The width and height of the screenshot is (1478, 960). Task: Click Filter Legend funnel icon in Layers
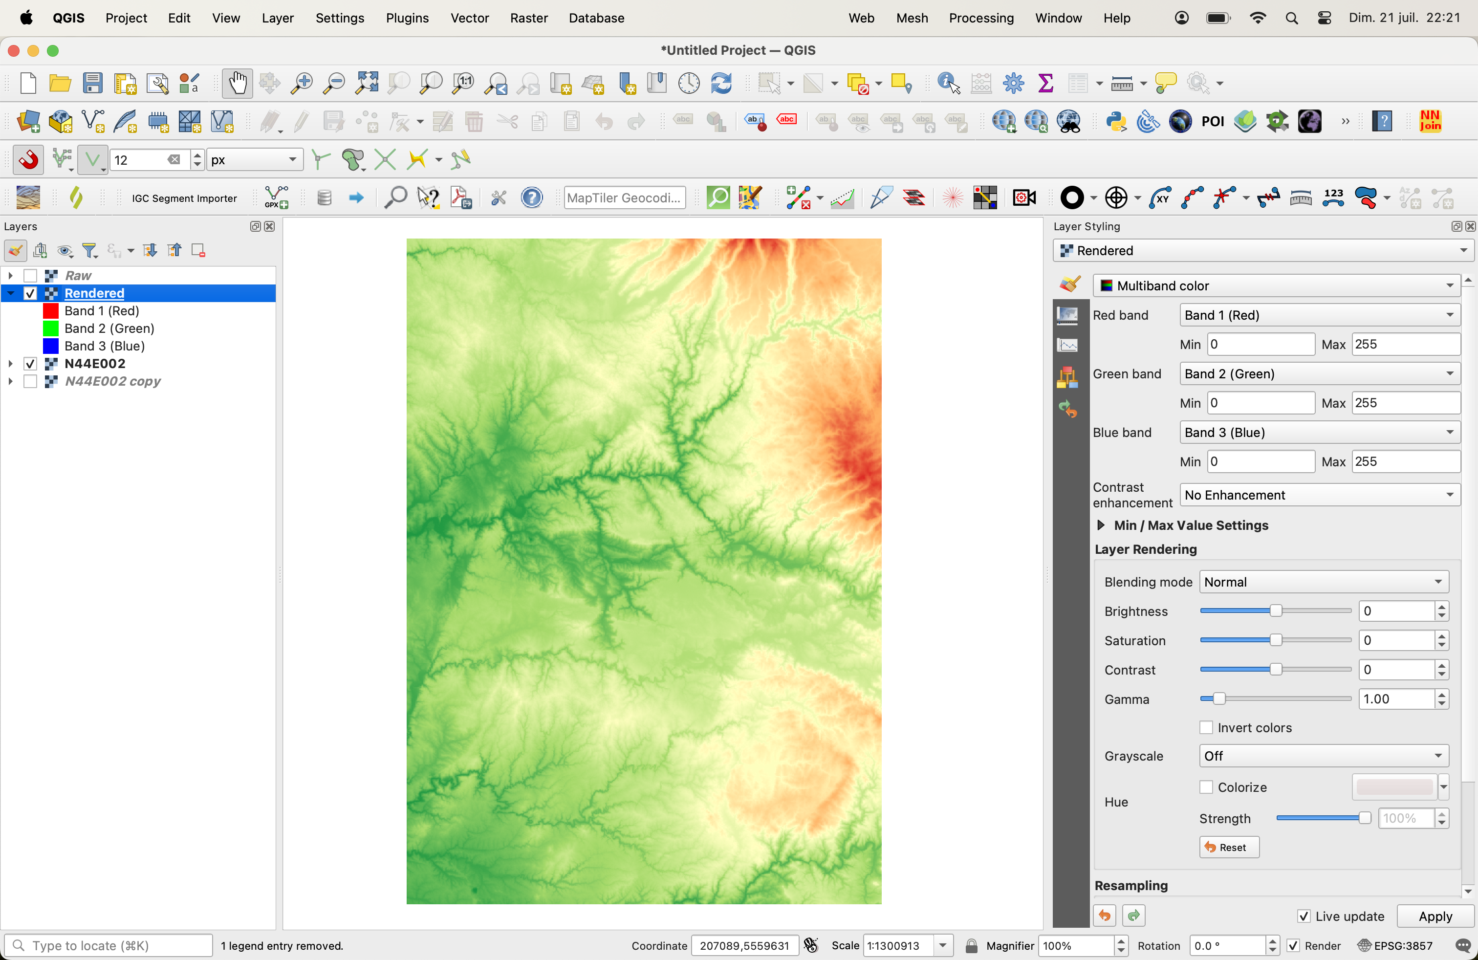tap(90, 250)
